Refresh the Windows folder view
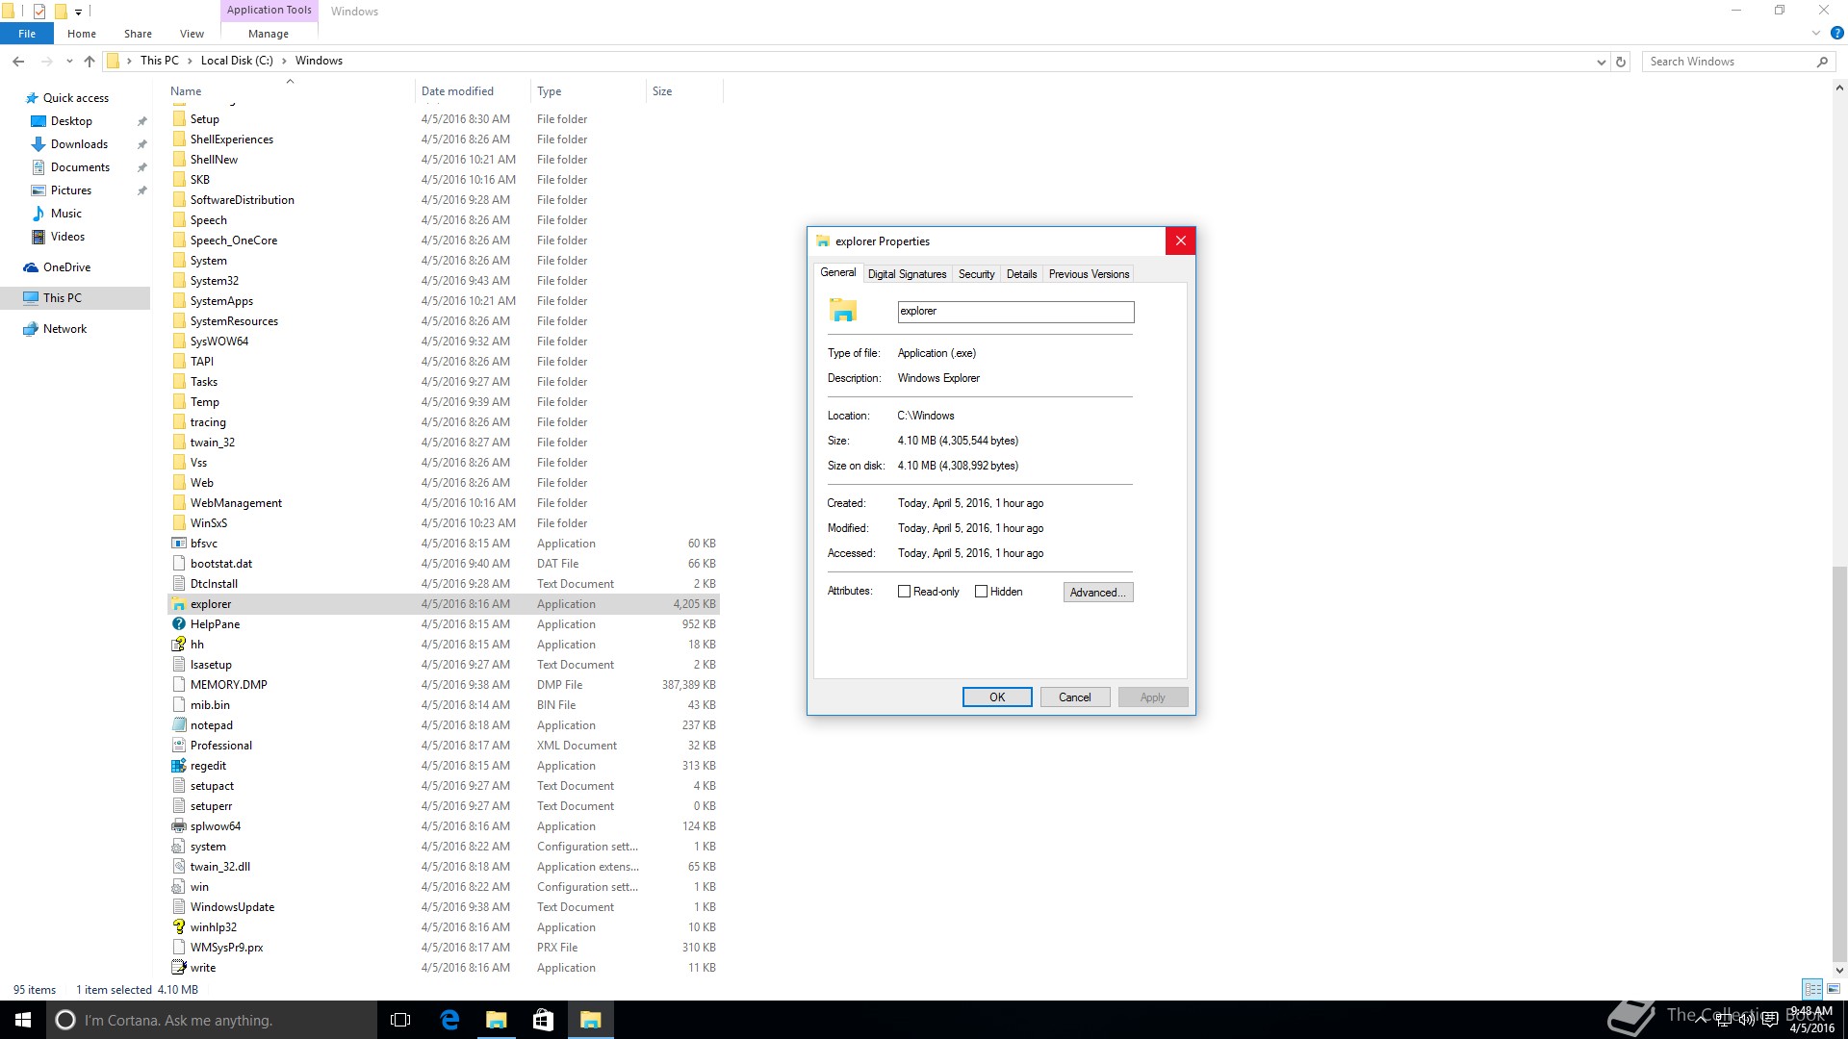This screenshot has height=1039, width=1848. [x=1621, y=62]
